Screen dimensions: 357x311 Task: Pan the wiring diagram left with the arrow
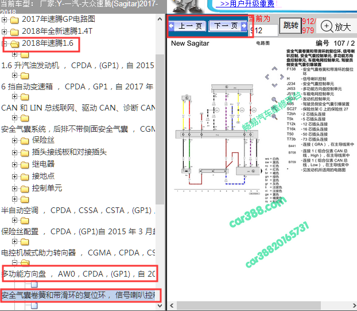coord(267,77)
